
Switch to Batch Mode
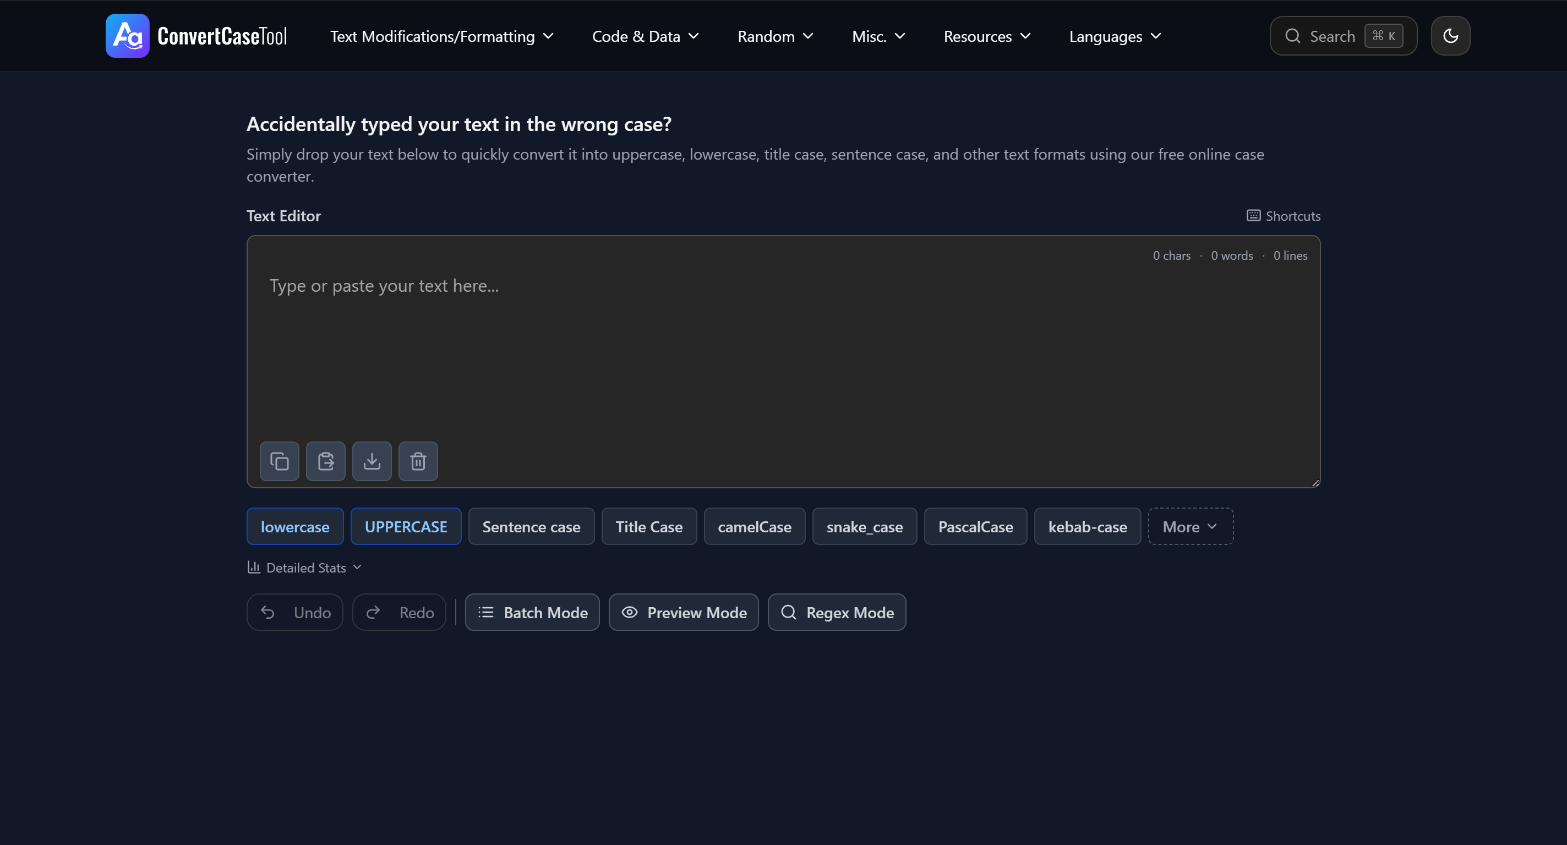tap(532, 612)
